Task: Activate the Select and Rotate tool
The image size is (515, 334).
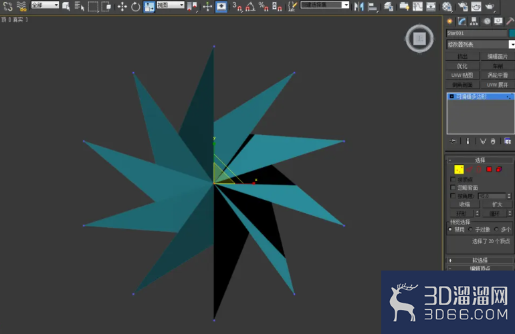Action: pyautogui.click(x=135, y=7)
